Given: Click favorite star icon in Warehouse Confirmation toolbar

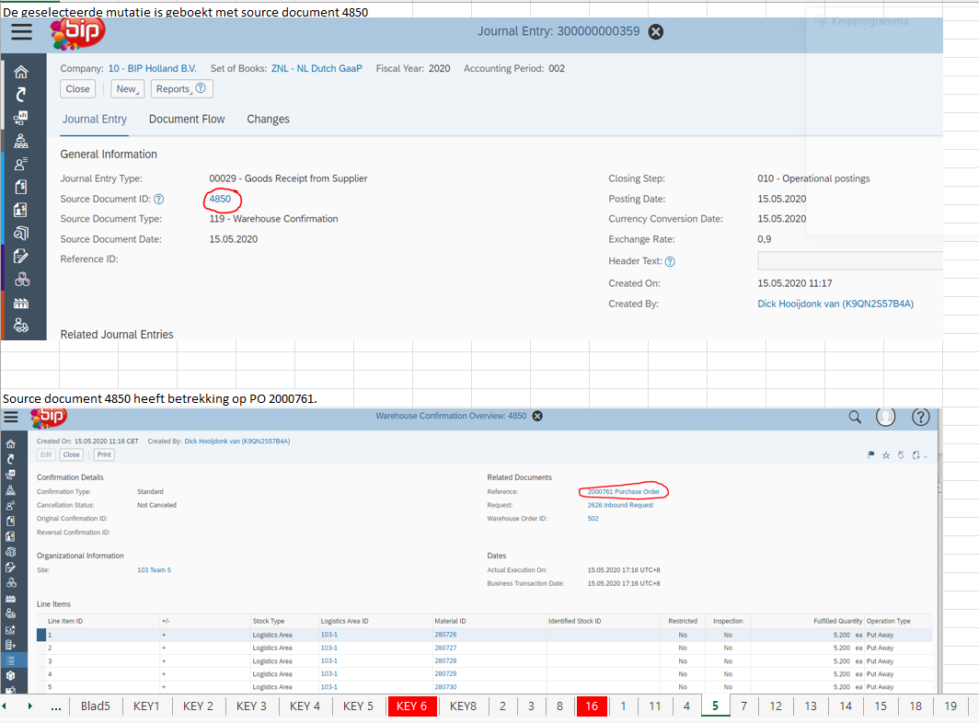Looking at the screenshot, I should pyautogui.click(x=886, y=455).
